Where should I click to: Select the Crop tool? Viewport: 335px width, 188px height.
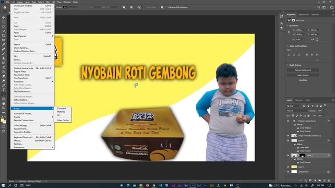pyautogui.click(x=4, y=36)
